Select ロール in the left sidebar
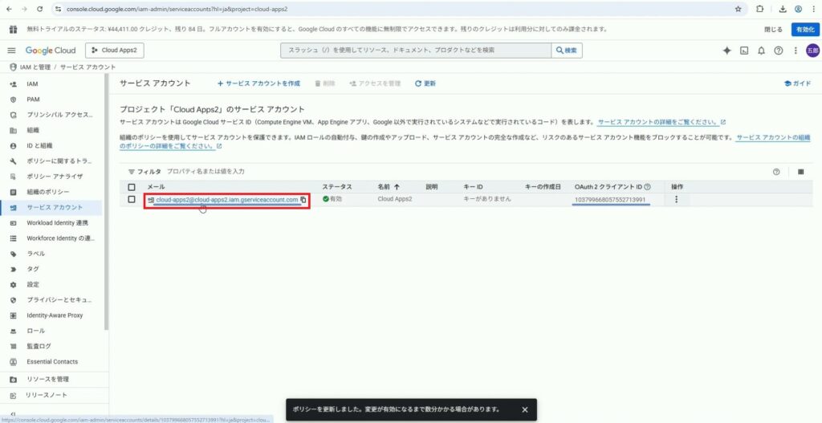The width and height of the screenshot is (822, 423). point(36,330)
